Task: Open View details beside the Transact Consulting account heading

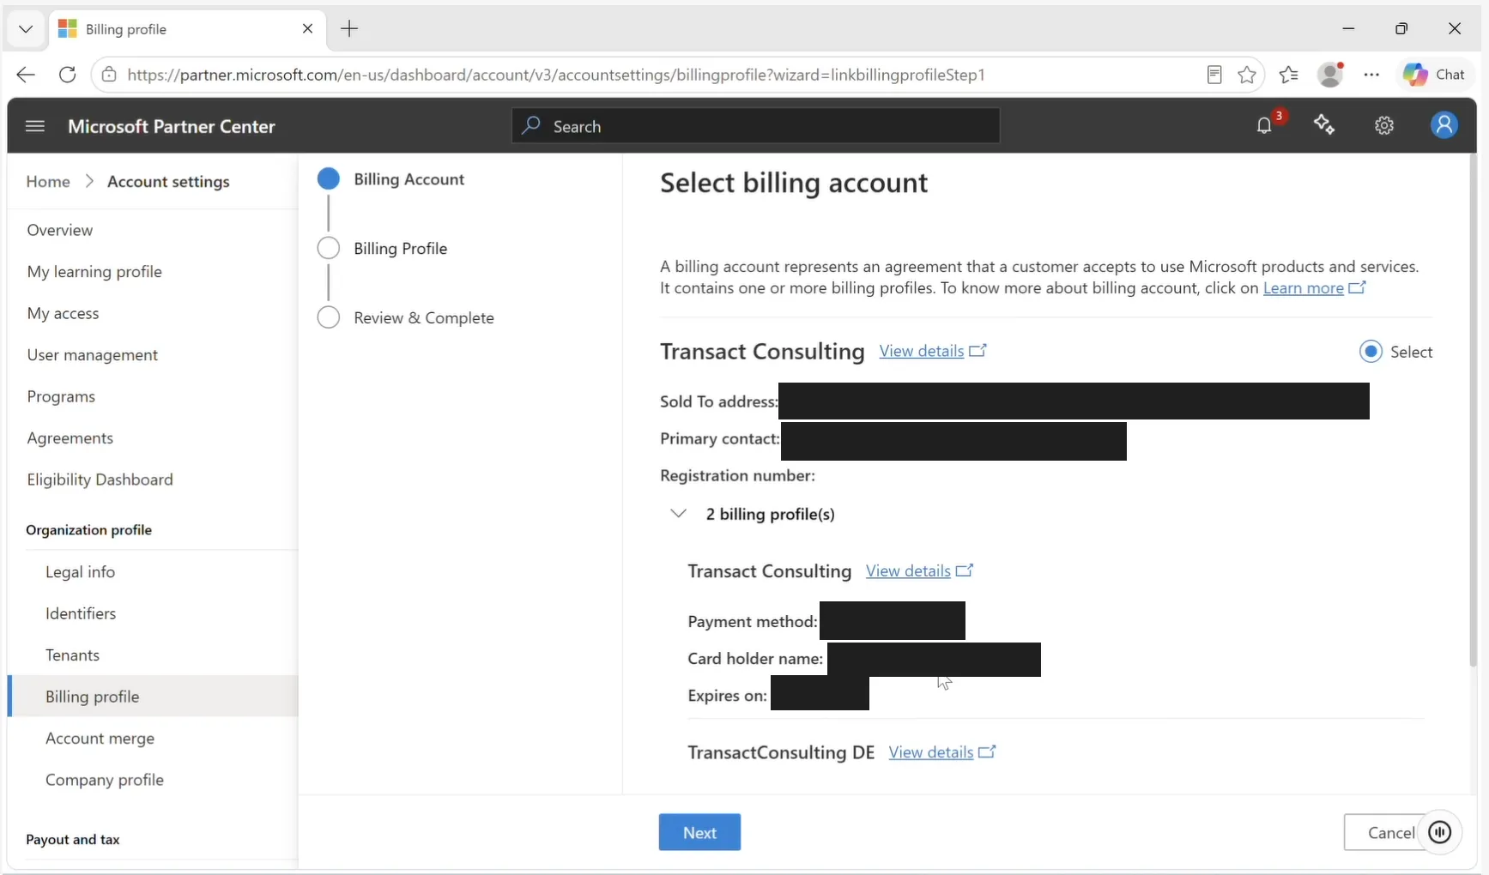Action: 933,351
